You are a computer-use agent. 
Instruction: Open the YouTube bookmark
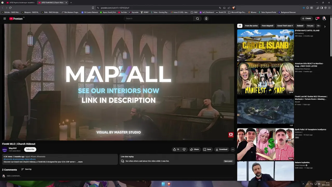pyautogui.click(x=123, y=12)
